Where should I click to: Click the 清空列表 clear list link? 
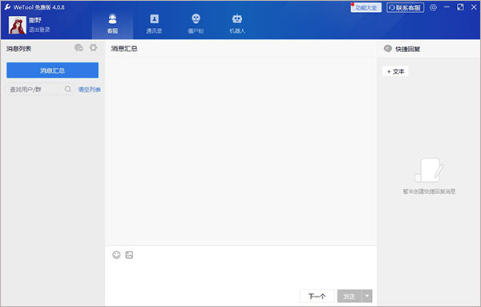[x=89, y=89]
